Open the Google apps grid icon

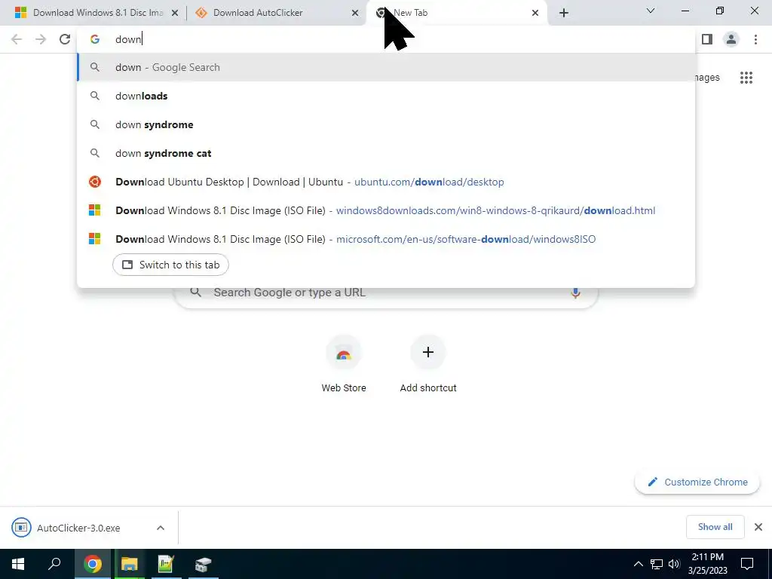(746, 78)
